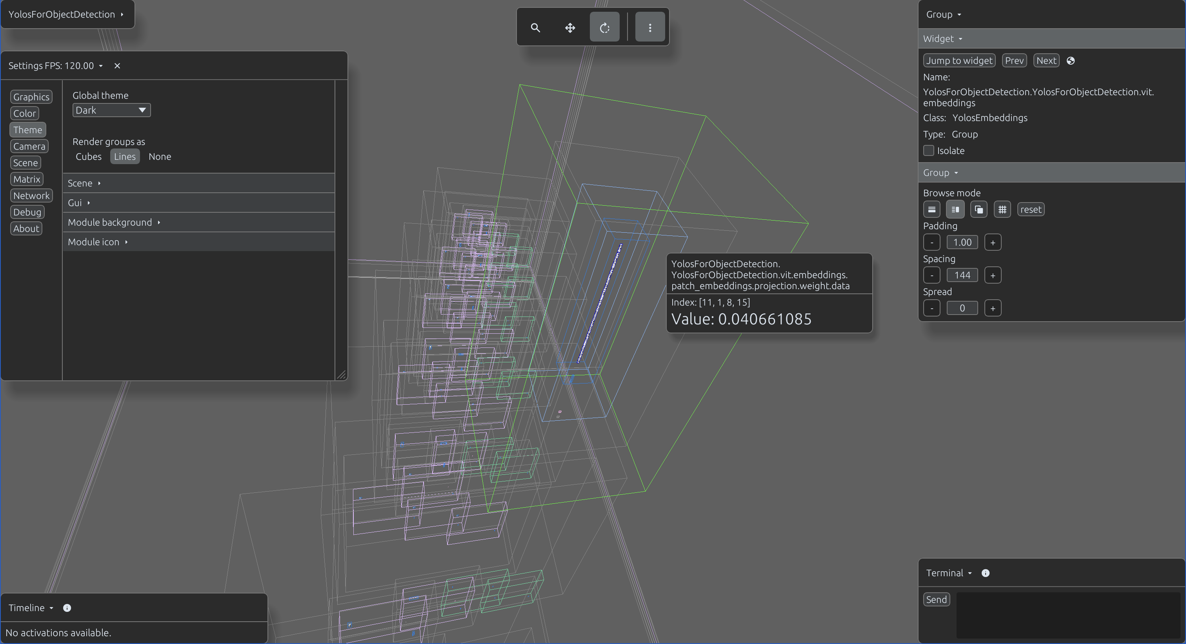Image resolution: width=1186 pixels, height=644 pixels.
Task: Choose the list browse mode icon
Action: tap(931, 210)
